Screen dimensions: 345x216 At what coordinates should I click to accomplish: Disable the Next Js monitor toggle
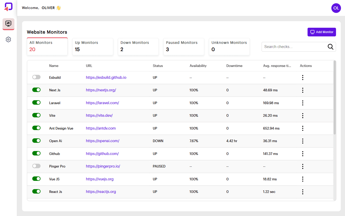click(x=36, y=90)
